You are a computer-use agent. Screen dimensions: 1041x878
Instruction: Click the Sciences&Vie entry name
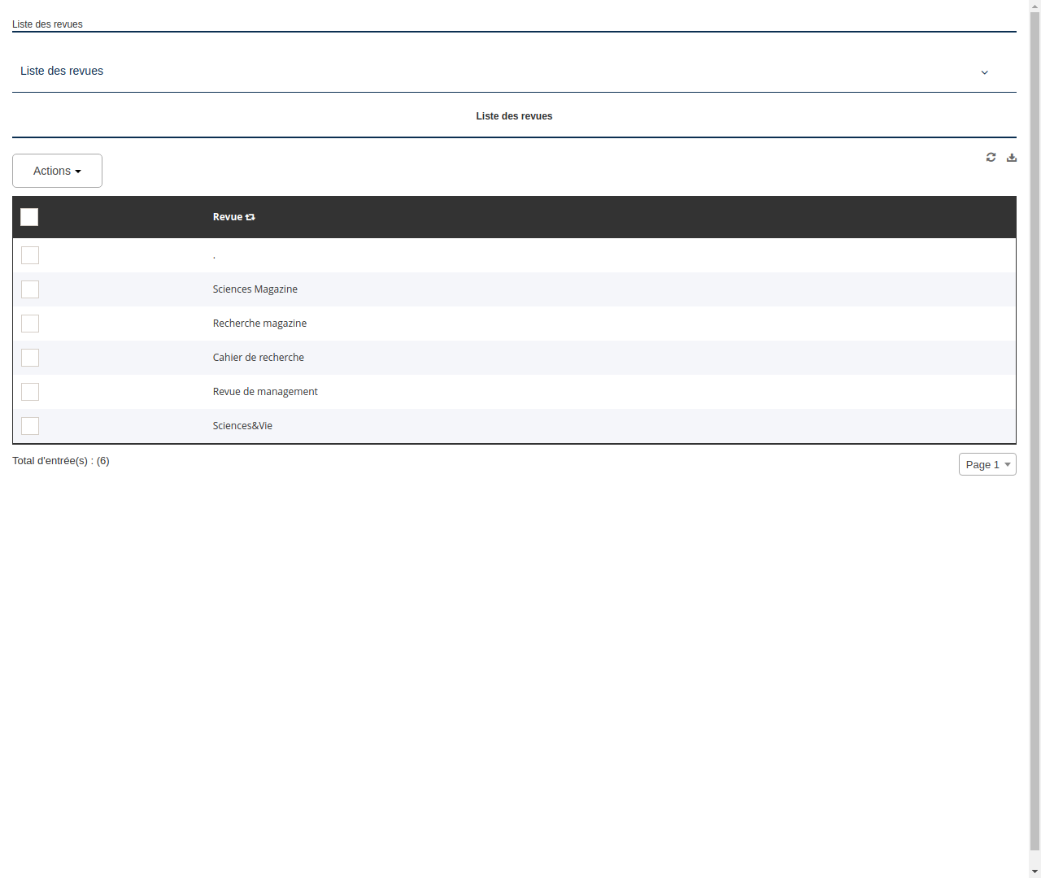(x=242, y=425)
